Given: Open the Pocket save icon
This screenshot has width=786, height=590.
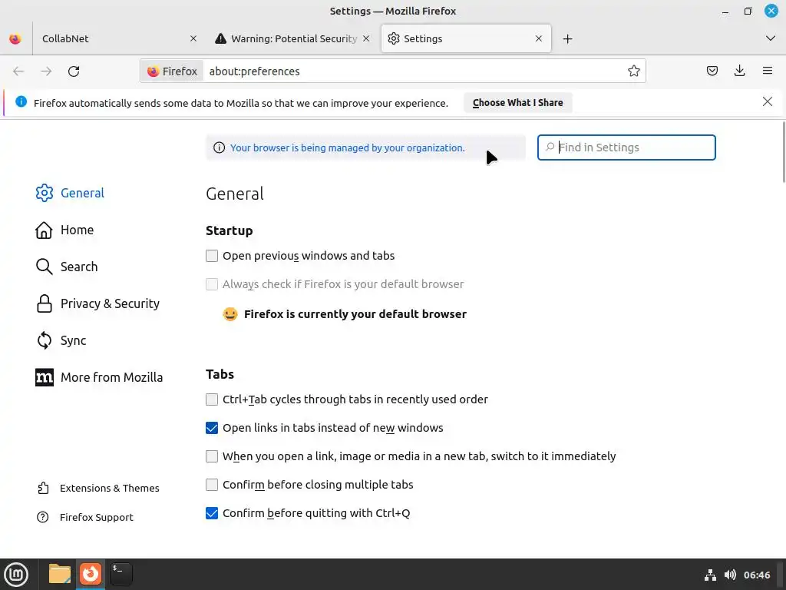Looking at the screenshot, I should pos(712,71).
